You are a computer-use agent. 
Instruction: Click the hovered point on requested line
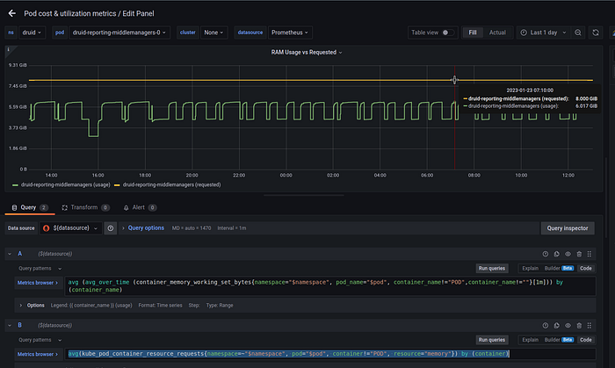click(454, 80)
